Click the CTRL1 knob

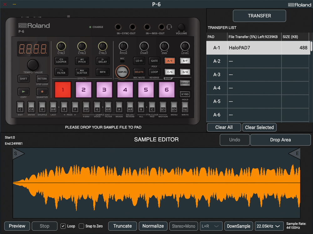click(61, 46)
